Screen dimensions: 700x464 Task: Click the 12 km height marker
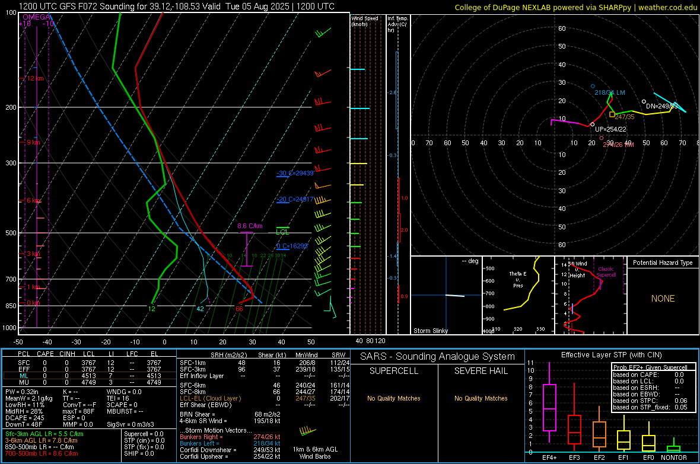click(34, 79)
